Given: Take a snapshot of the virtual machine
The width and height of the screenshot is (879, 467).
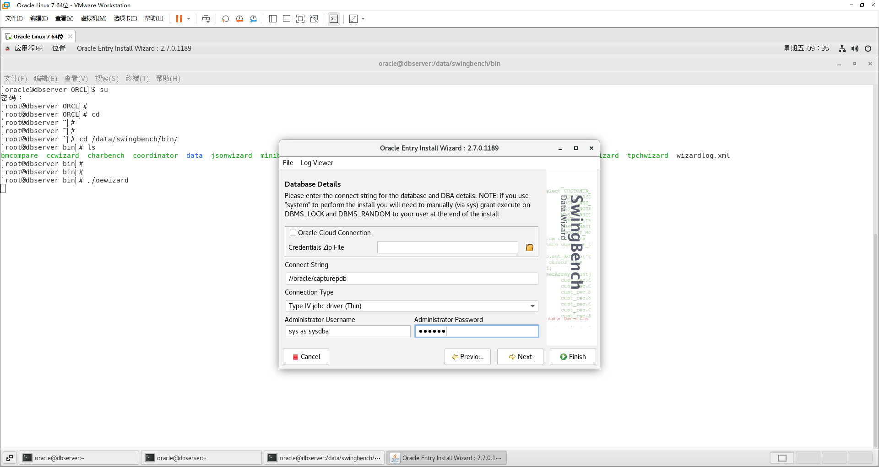Looking at the screenshot, I should pos(226,19).
